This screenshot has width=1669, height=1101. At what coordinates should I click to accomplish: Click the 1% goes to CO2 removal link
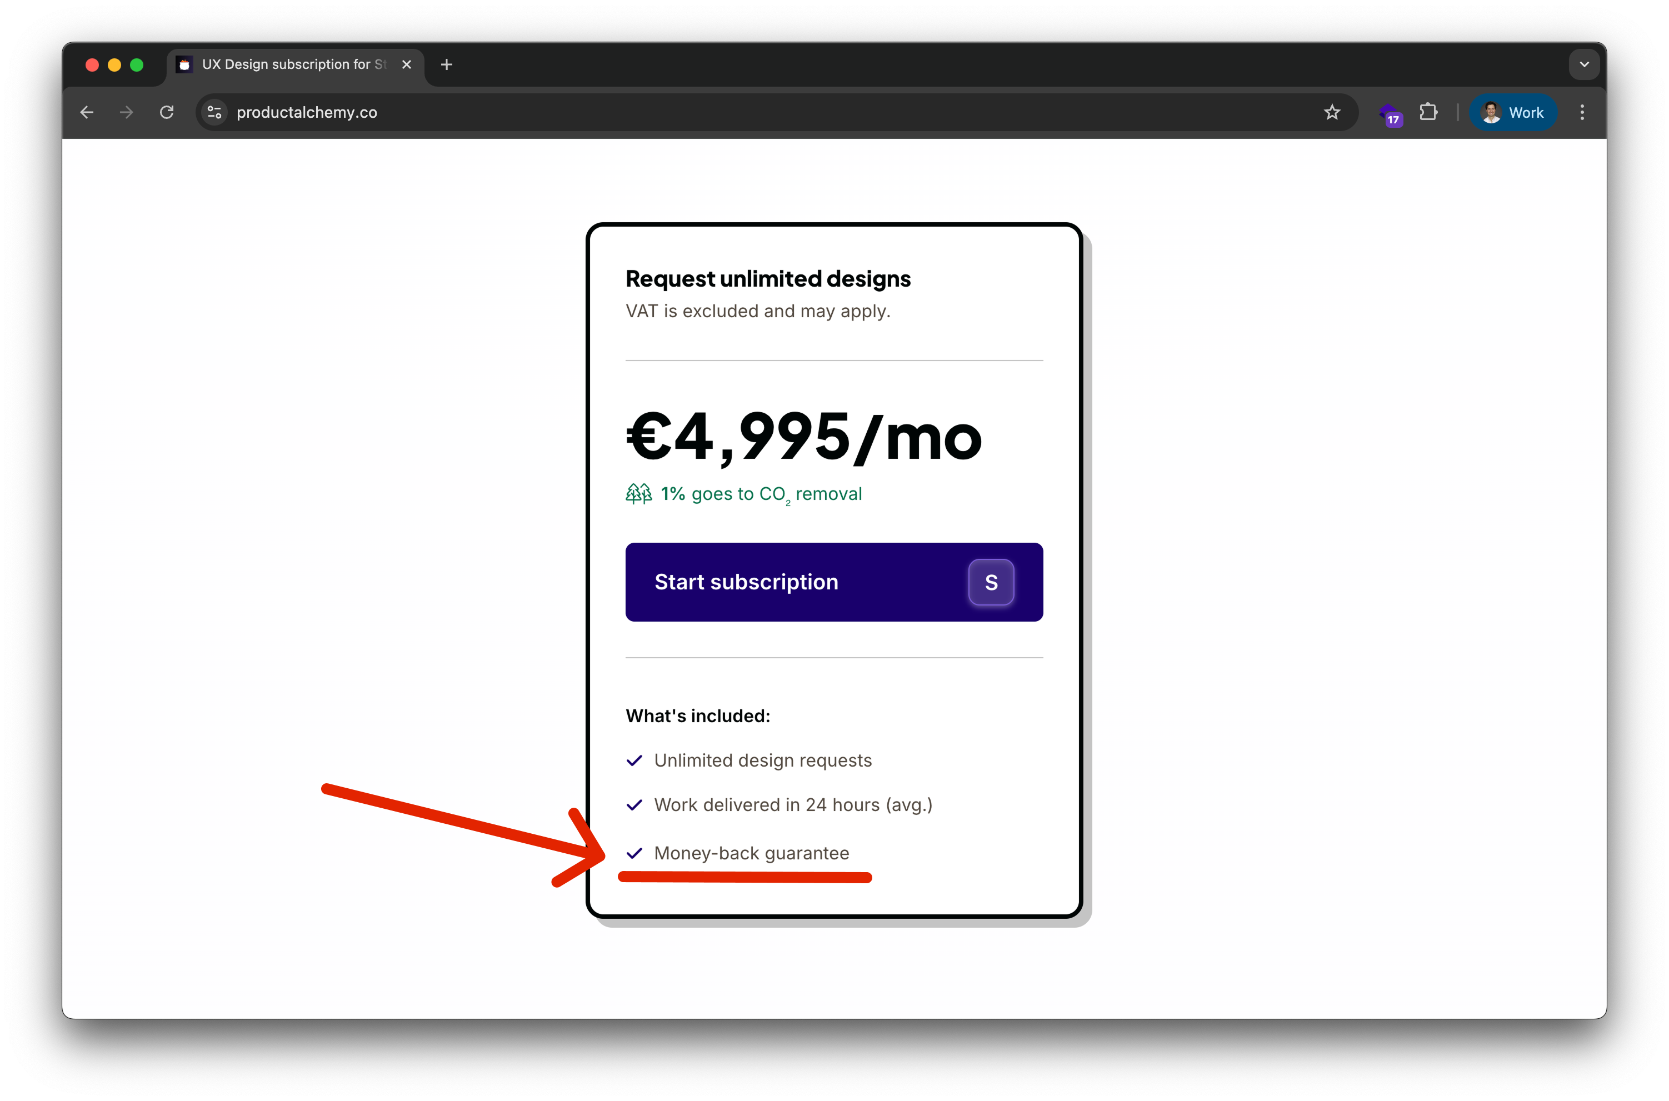pyautogui.click(x=761, y=494)
